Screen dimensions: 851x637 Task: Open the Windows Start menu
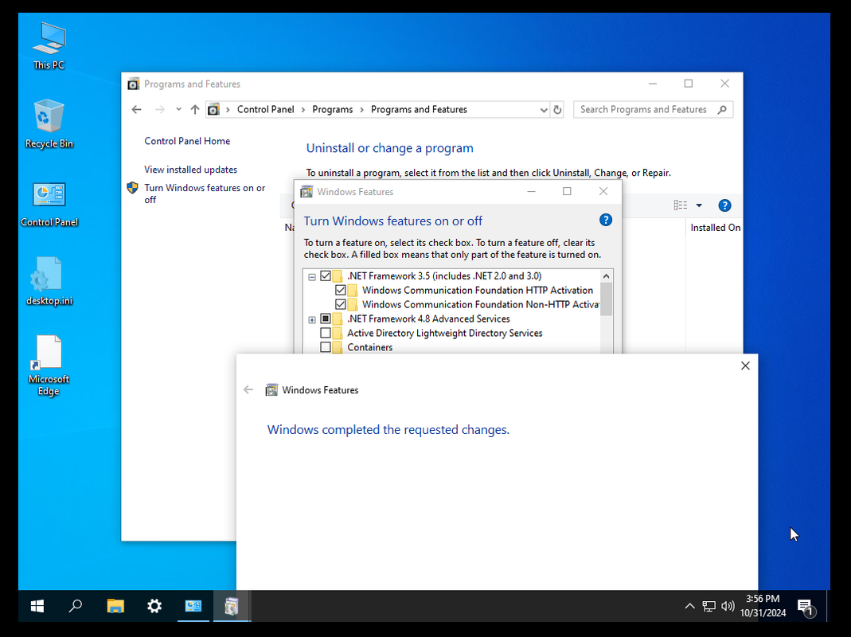pos(37,606)
